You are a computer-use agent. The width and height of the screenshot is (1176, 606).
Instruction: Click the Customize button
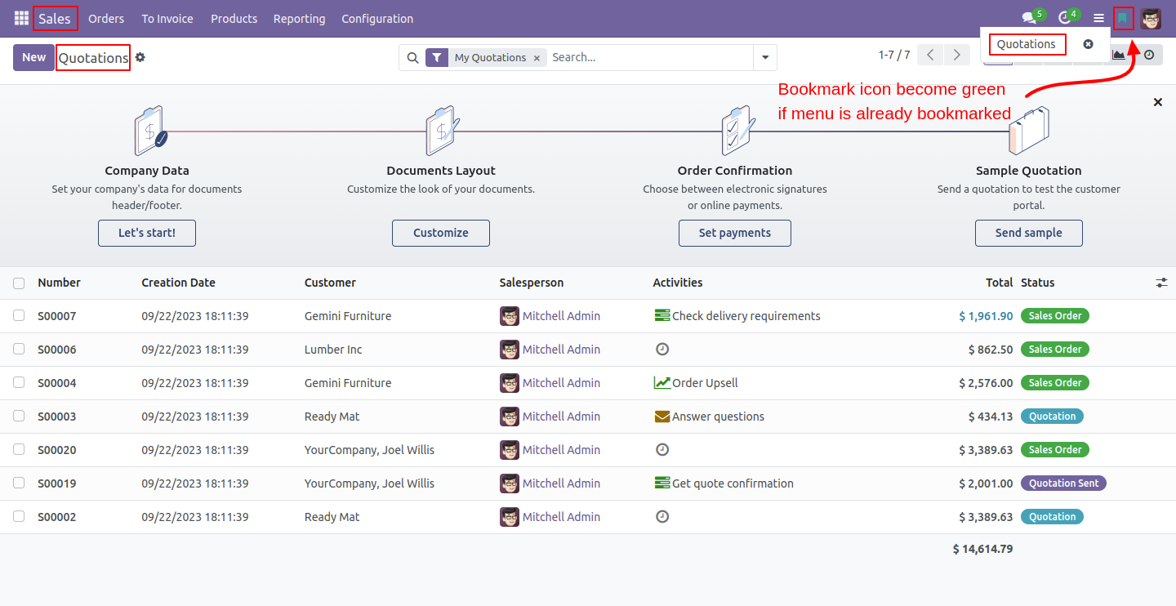441,233
